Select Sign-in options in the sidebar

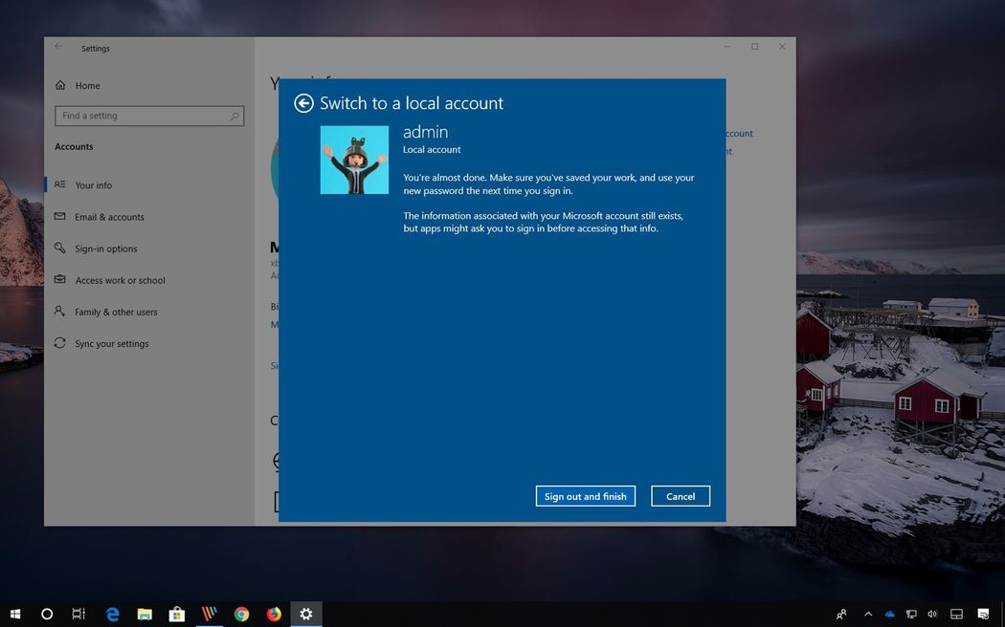point(106,249)
